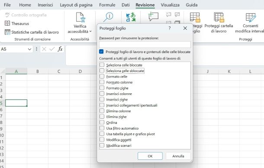Open the Dati tab
The width and height of the screenshot is (264, 168).
(126, 5)
